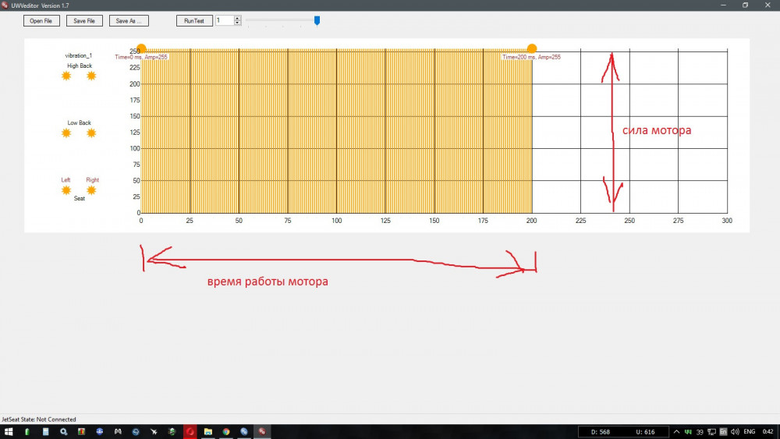Switch to the UWVeditor taskbar icon
Viewport: 780px width, 439px height.
[262, 431]
